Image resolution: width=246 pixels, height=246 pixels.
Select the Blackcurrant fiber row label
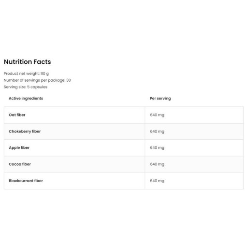point(26,181)
